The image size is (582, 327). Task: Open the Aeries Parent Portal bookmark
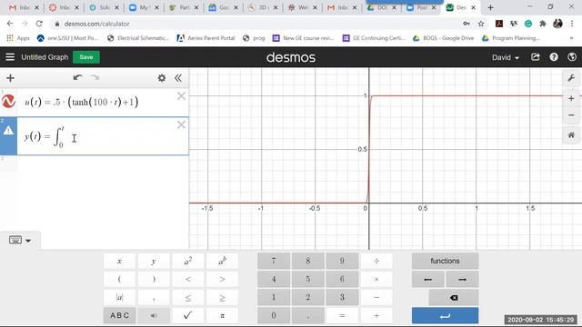point(206,38)
